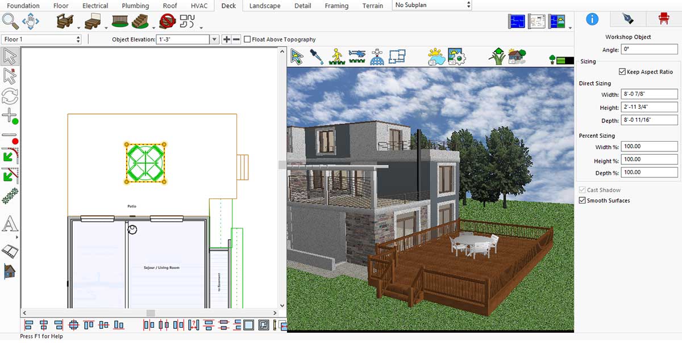Choose the deck railing tool
This screenshot has height=343, width=682.
click(119, 22)
